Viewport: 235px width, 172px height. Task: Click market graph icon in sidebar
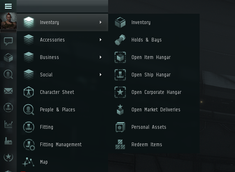(x=8, y=124)
